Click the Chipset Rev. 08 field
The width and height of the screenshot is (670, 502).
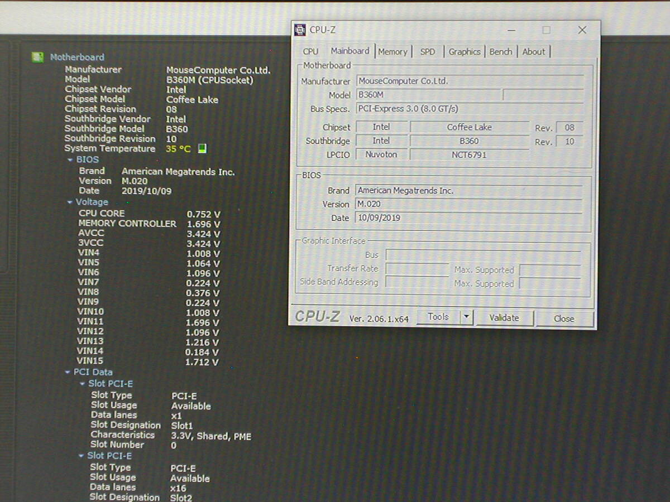[x=569, y=128]
